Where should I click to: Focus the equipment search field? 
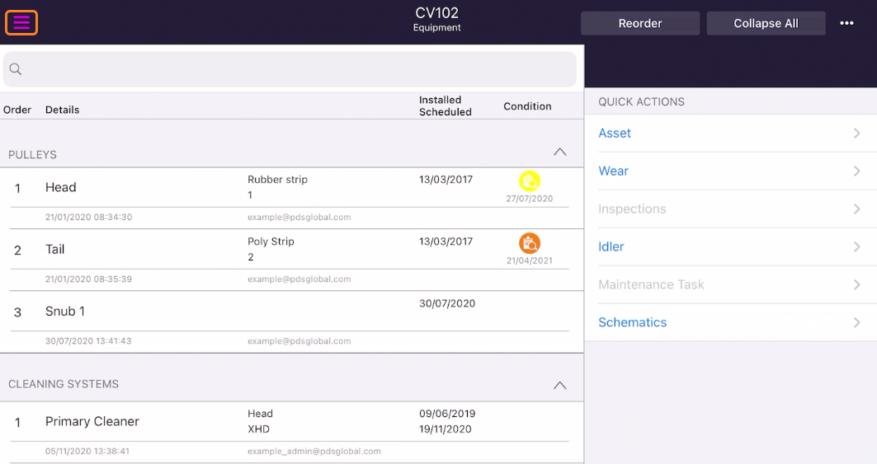pos(290,69)
